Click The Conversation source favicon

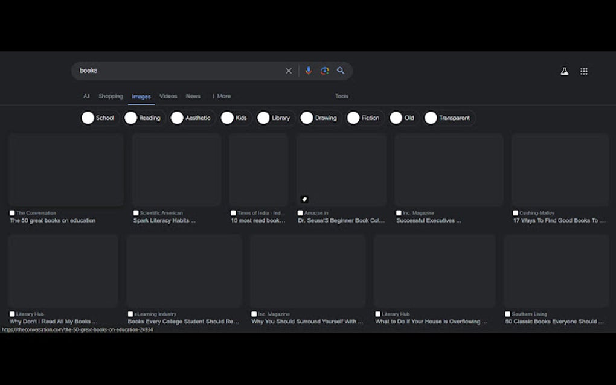point(11,212)
